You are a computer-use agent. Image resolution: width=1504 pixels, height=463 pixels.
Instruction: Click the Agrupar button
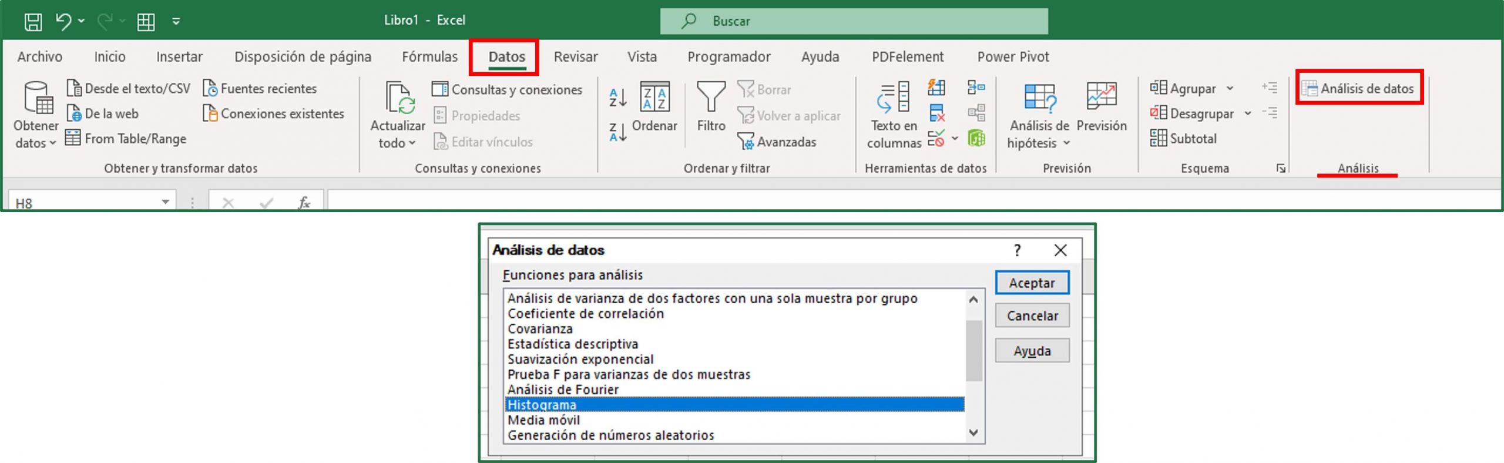1183,89
